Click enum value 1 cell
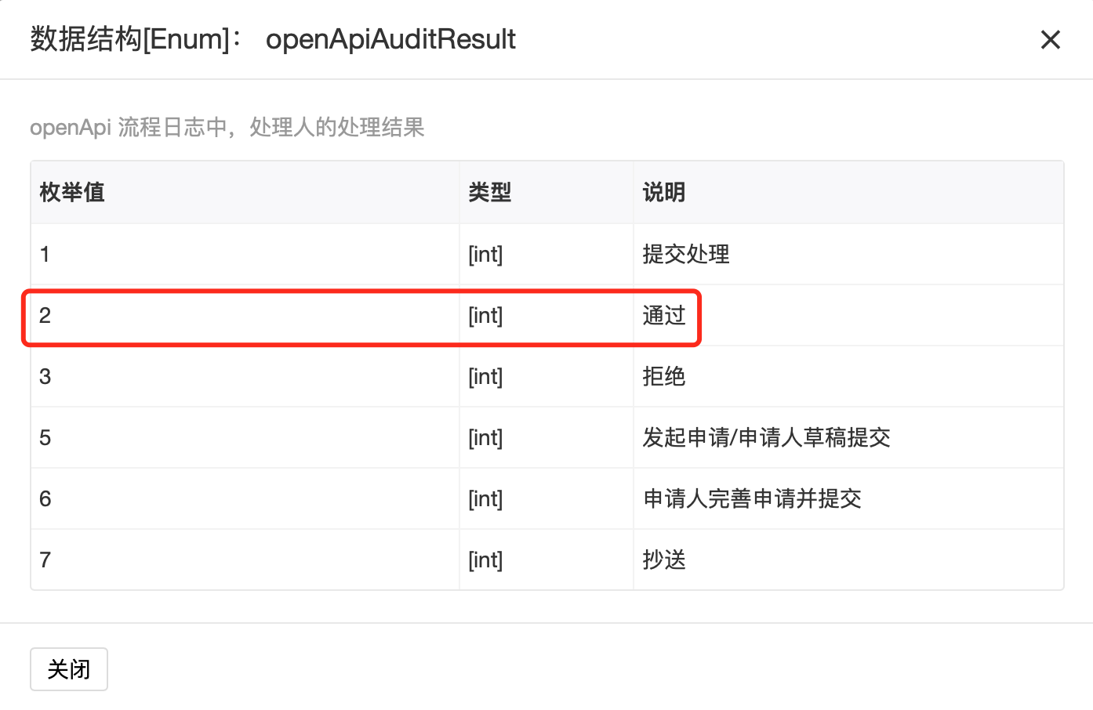This screenshot has width=1093, height=710. [245, 254]
